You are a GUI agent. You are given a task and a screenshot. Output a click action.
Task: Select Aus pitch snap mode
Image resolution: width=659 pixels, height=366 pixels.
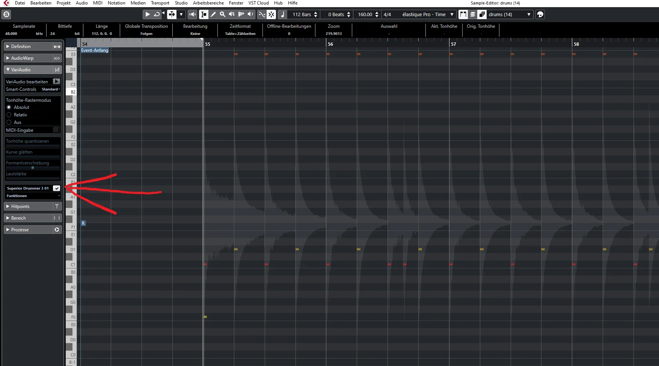[9, 122]
